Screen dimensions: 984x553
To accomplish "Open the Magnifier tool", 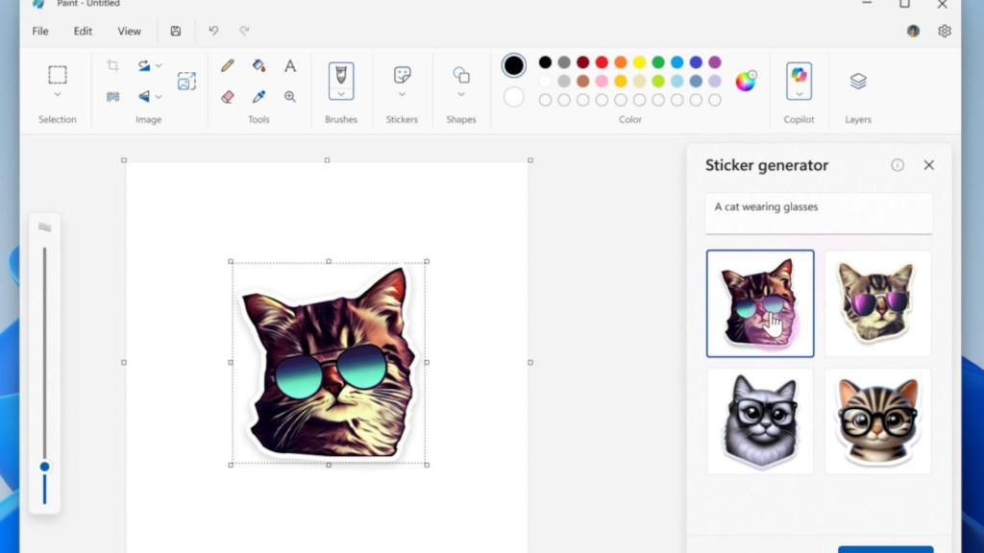I will point(290,96).
